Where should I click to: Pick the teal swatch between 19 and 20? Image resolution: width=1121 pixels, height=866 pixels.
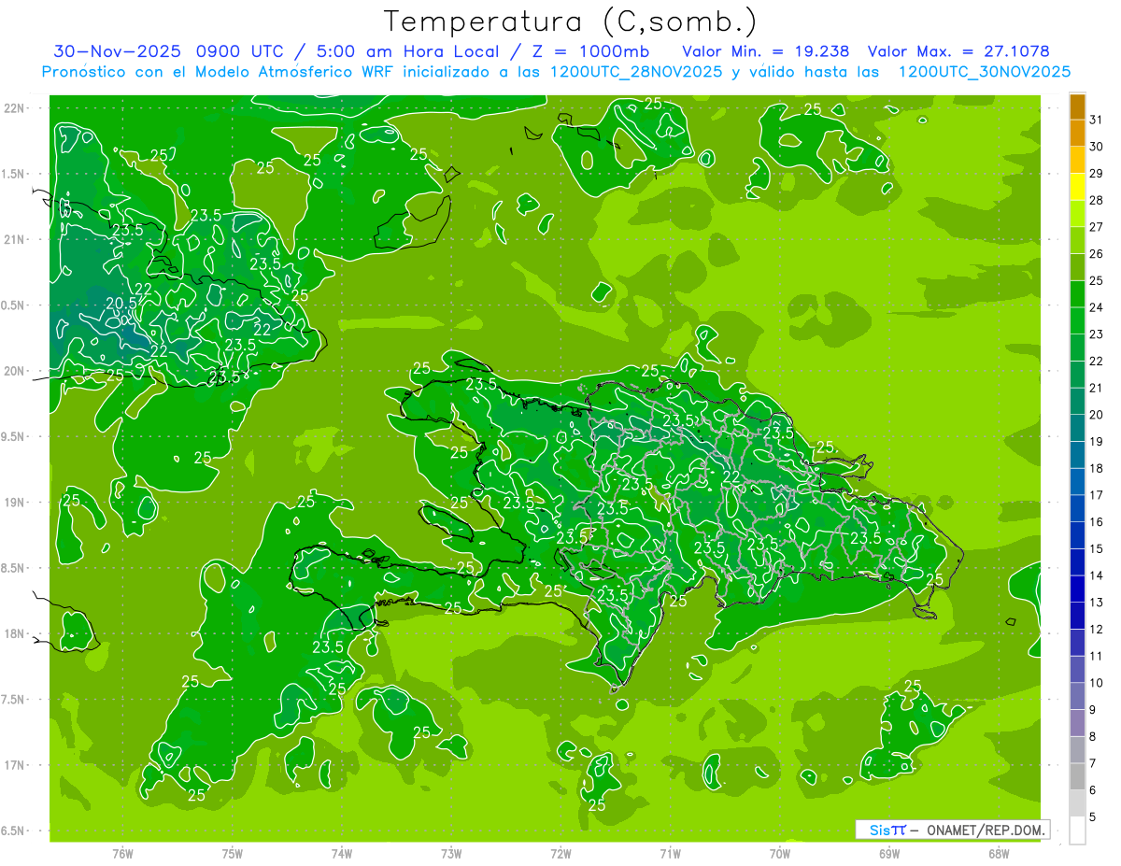coord(1077,427)
